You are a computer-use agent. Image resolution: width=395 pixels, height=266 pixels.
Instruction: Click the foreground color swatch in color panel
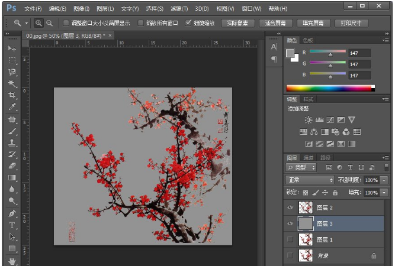pos(290,53)
